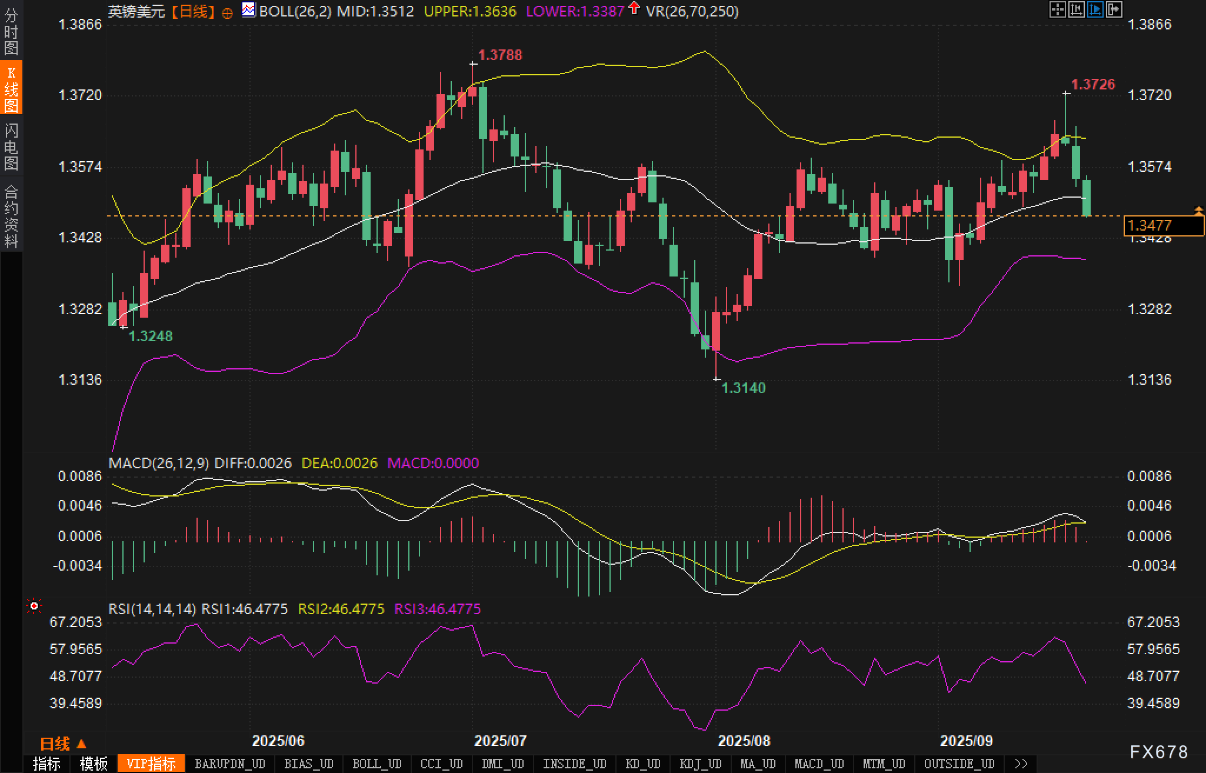This screenshot has width=1206, height=773.
Task: Open 【日线】 period selector in chart title
Action: (x=194, y=11)
